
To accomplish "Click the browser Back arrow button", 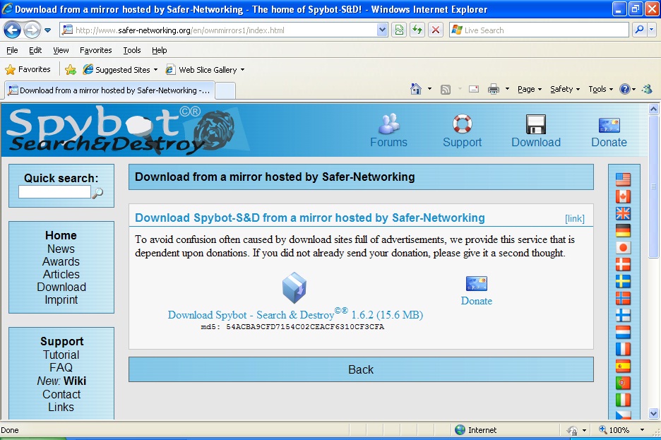I will coord(12,30).
